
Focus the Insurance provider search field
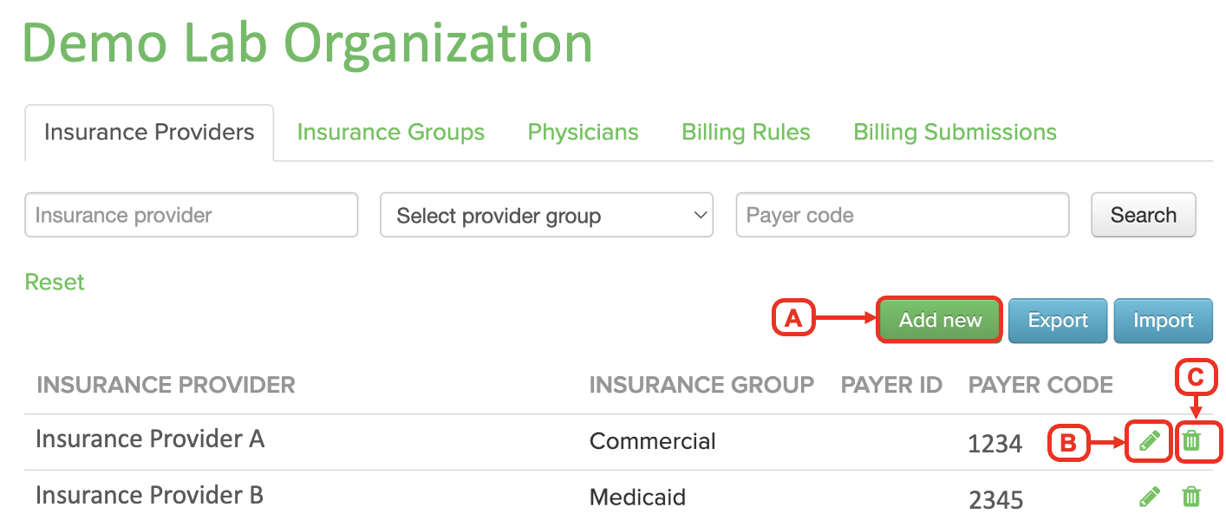(x=192, y=215)
